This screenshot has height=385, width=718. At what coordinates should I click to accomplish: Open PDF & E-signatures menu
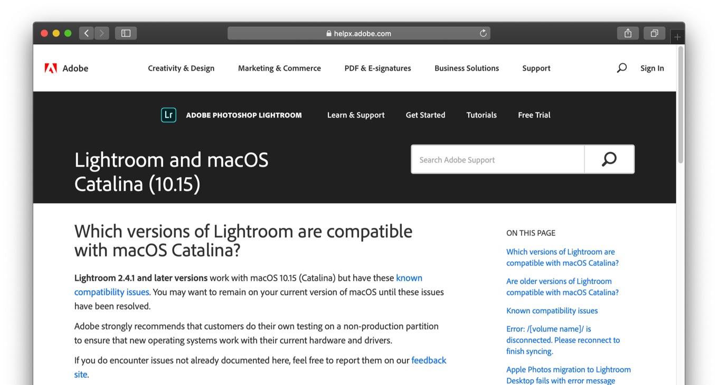coord(377,68)
